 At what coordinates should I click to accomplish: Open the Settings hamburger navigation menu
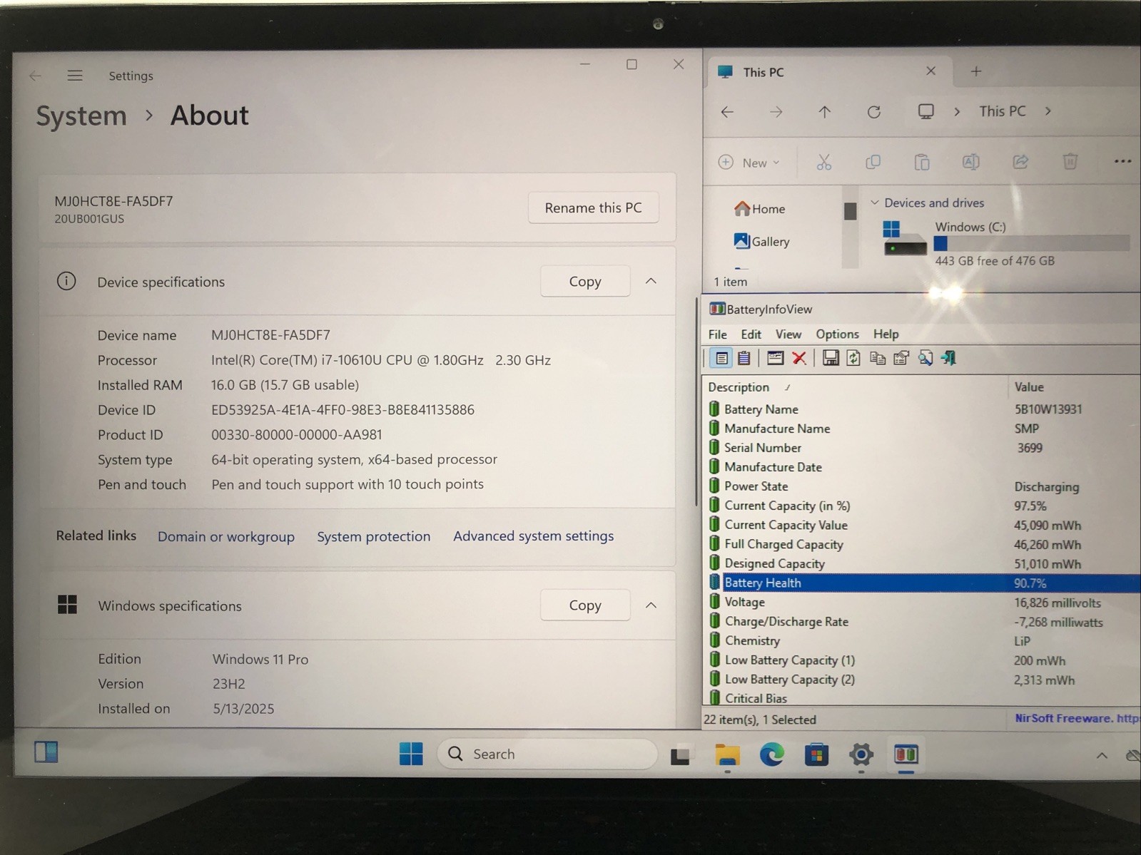pyautogui.click(x=75, y=76)
